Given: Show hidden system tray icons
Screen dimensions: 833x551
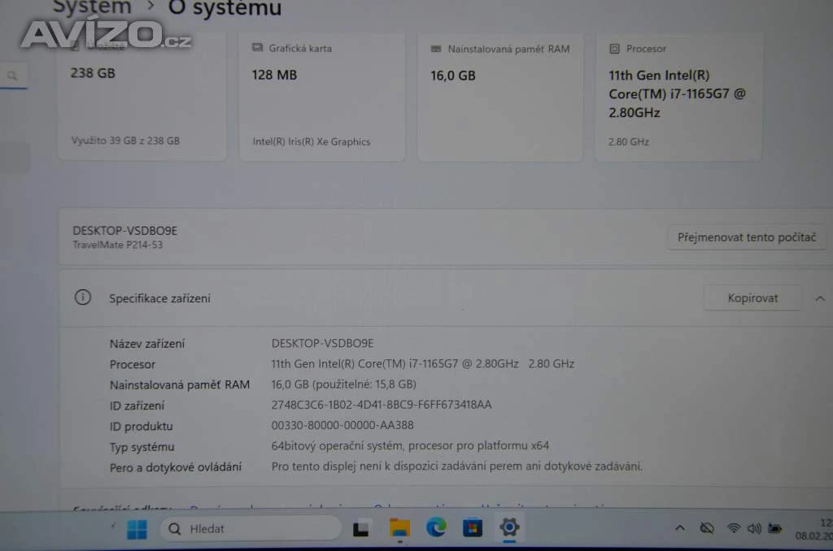Looking at the screenshot, I should [x=680, y=529].
